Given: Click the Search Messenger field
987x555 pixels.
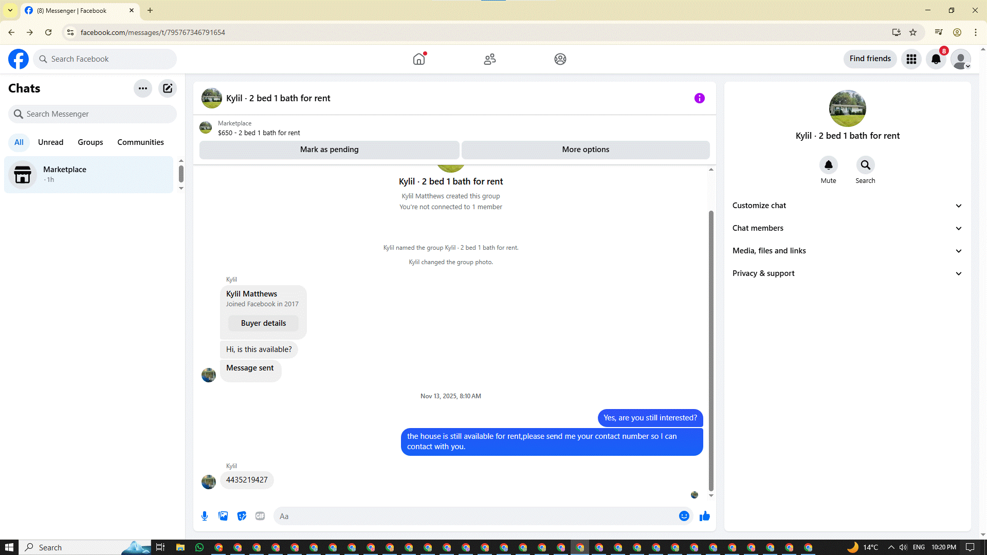Looking at the screenshot, I should coord(93,114).
